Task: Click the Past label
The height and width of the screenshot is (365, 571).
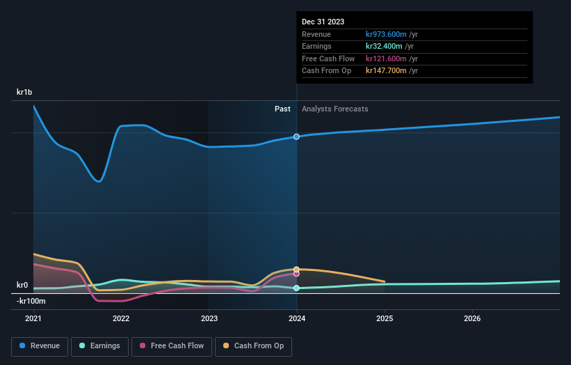Action: tap(282, 109)
